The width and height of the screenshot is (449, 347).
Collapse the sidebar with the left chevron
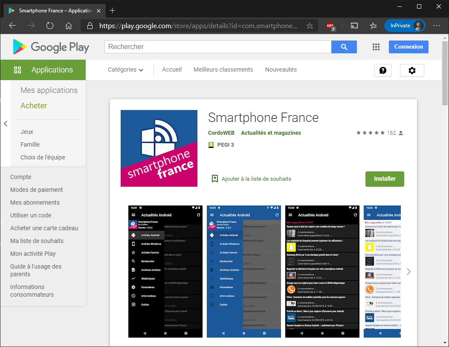tap(6, 124)
